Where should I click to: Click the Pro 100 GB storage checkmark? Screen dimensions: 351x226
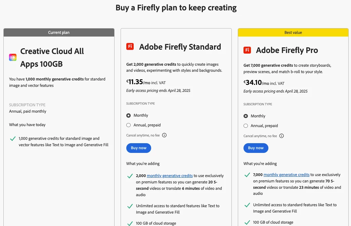pyautogui.click(x=247, y=222)
